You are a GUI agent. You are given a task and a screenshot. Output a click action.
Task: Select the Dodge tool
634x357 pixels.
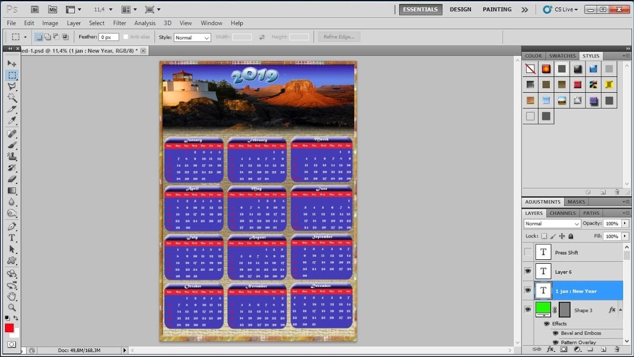tap(12, 214)
